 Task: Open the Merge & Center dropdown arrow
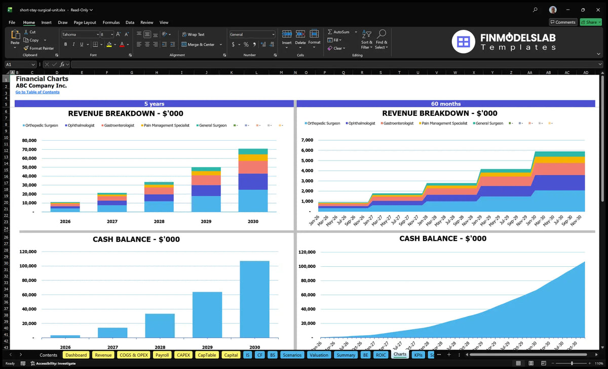coord(221,45)
